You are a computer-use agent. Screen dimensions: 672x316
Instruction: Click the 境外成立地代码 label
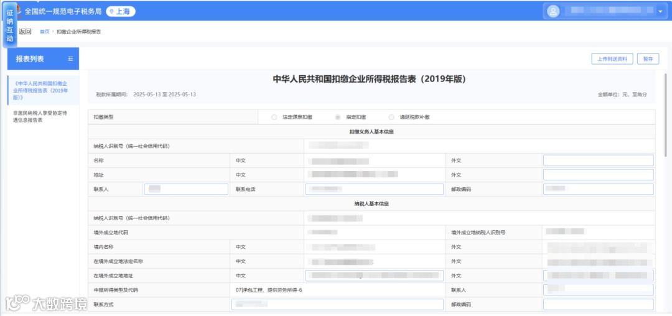(x=111, y=233)
